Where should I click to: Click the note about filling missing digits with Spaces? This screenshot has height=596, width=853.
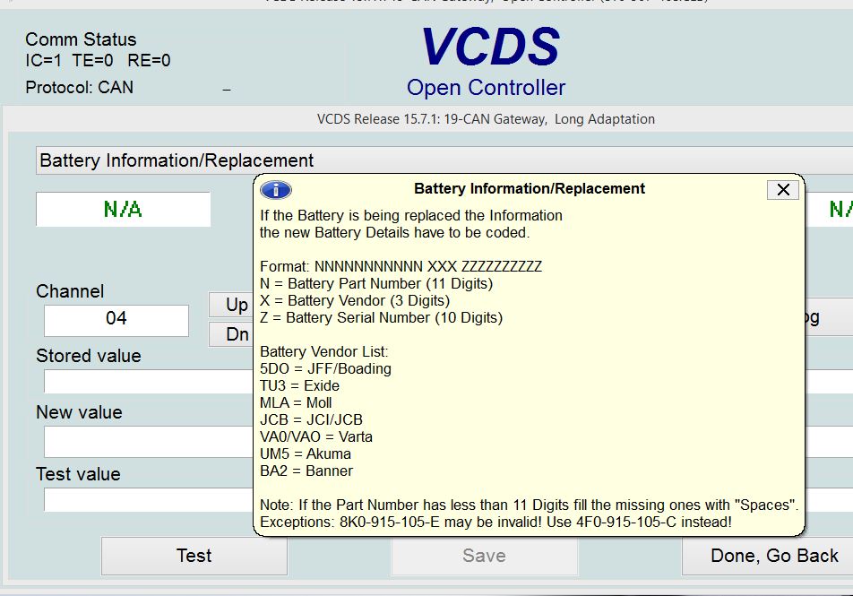(x=529, y=505)
